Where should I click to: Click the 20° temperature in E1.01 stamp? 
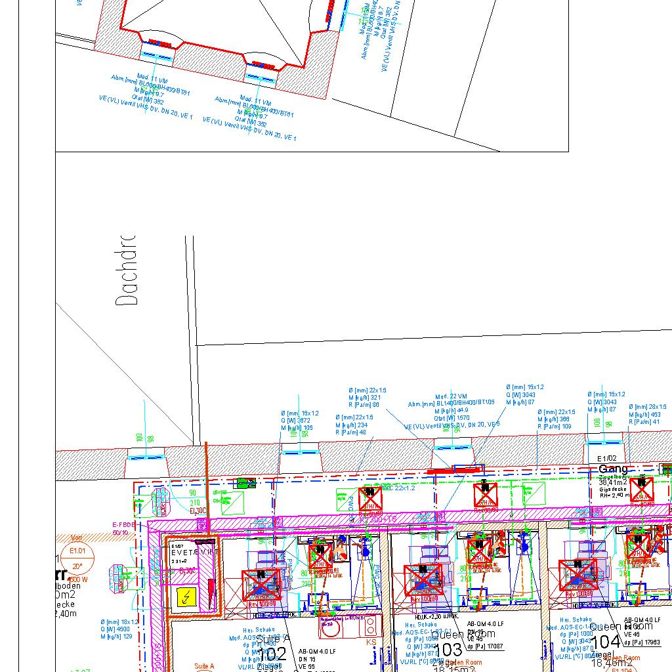(x=77, y=566)
